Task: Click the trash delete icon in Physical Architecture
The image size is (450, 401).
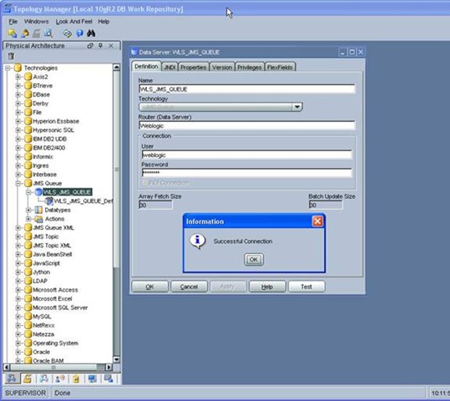Action: 11,56
